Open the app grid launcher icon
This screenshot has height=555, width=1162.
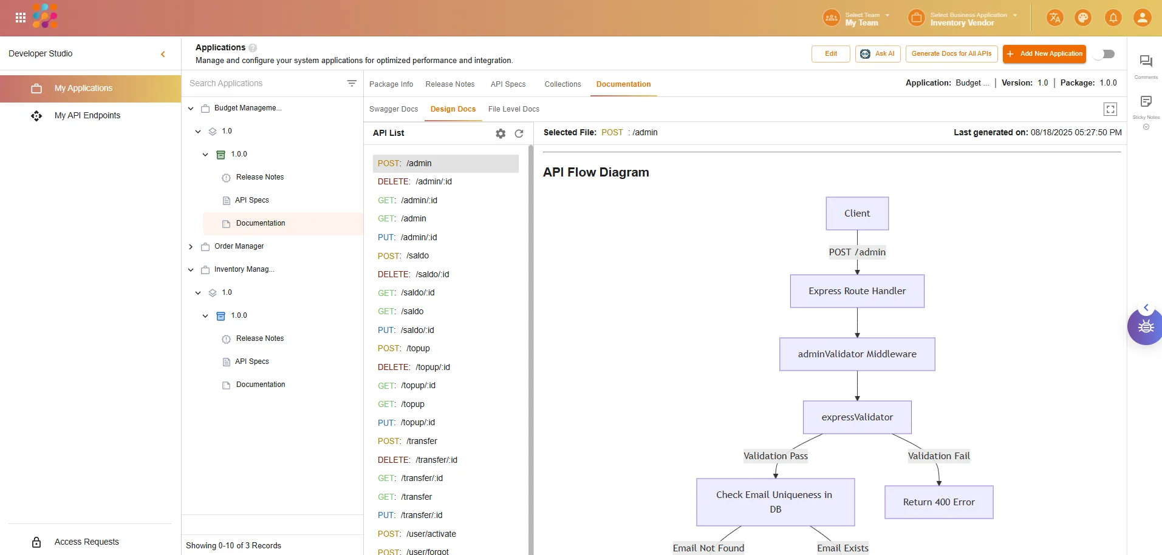pyautogui.click(x=21, y=18)
